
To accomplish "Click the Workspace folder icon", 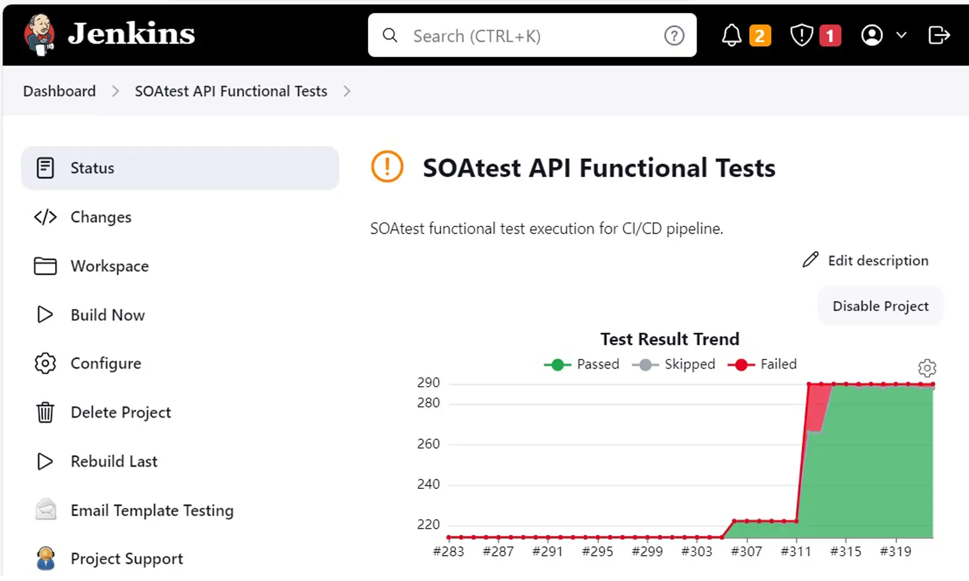I will (x=45, y=266).
